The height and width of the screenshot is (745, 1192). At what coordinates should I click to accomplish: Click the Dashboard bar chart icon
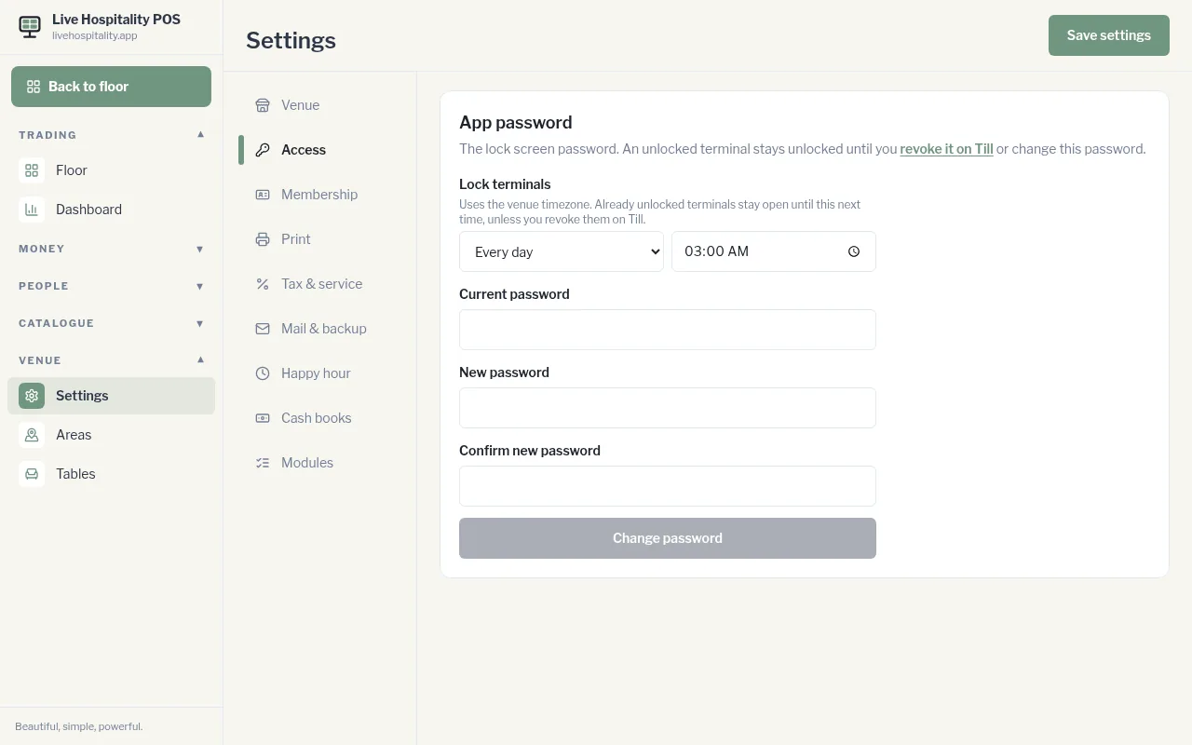(32, 210)
